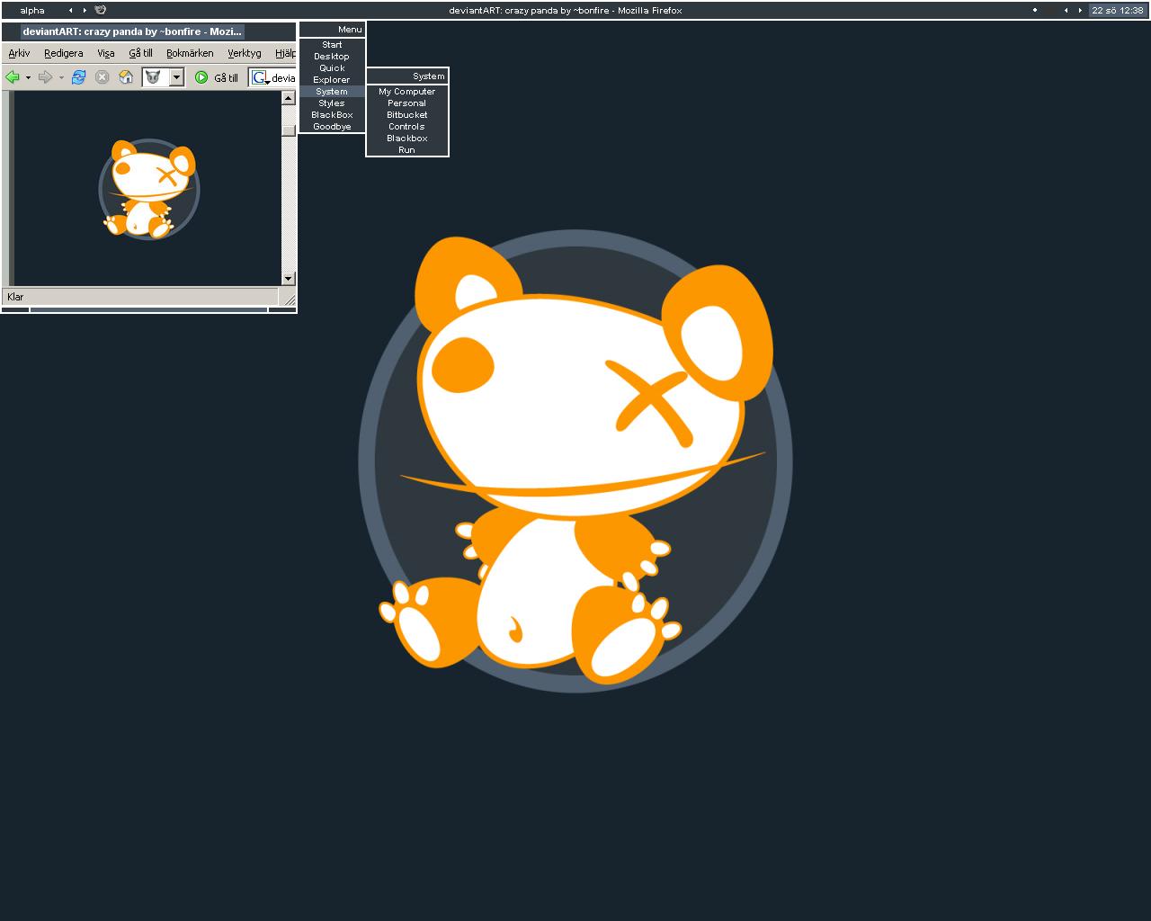Click the right arrow beside the clock
The height and width of the screenshot is (921, 1151).
1080,11
